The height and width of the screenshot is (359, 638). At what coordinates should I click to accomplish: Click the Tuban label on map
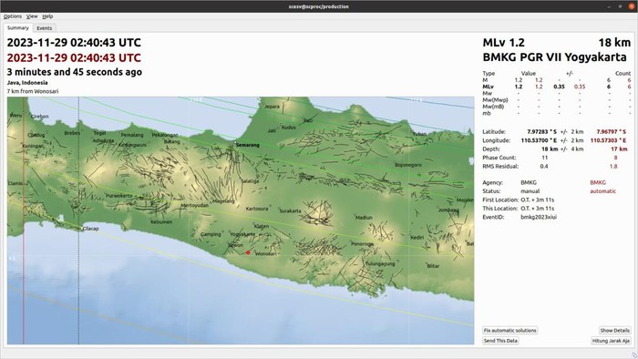419,134
